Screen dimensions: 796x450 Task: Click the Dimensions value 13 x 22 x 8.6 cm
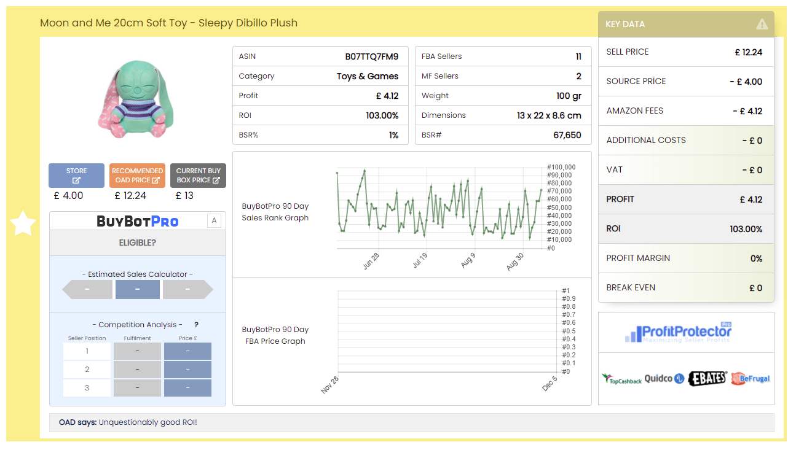click(x=549, y=115)
